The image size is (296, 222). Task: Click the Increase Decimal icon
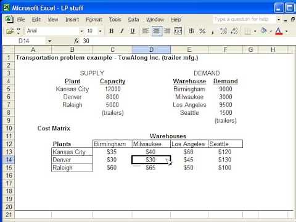point(223,31)
